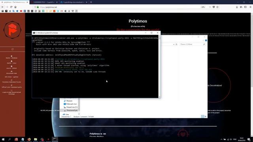Open the GPU Miner link in sidebar
Viewport: 253px width, 142px height.
(x=11, y=77)
